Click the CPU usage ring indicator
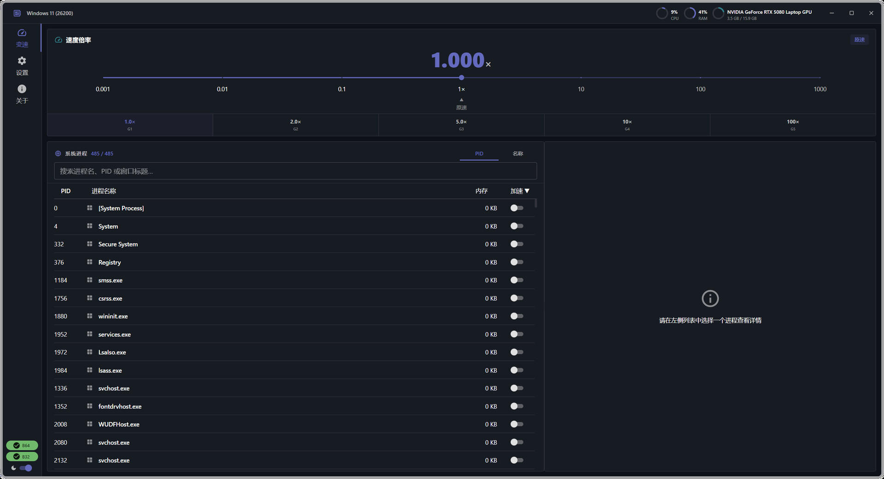Screen dimensions: 884x479 (x=662, y=13)
